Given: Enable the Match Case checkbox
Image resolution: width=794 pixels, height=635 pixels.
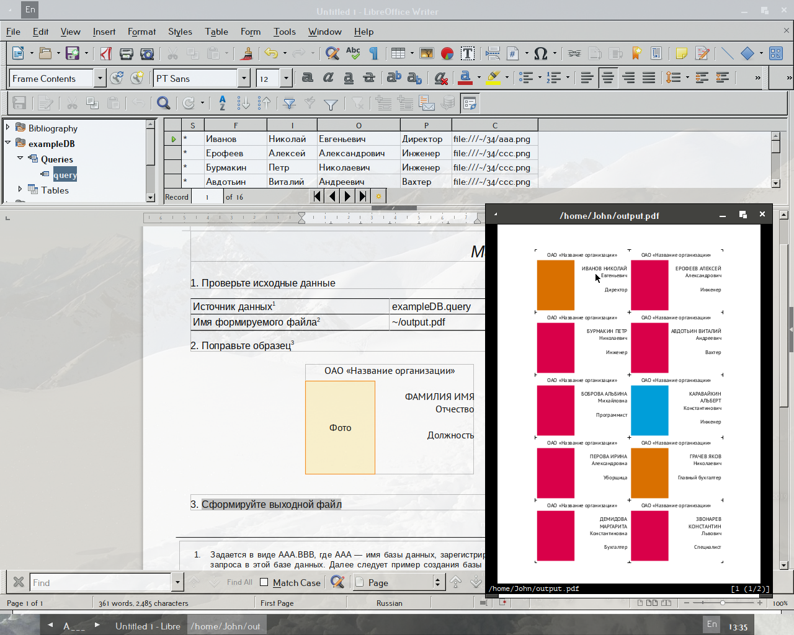Looking at the screenshot, I should coord(264,582).
